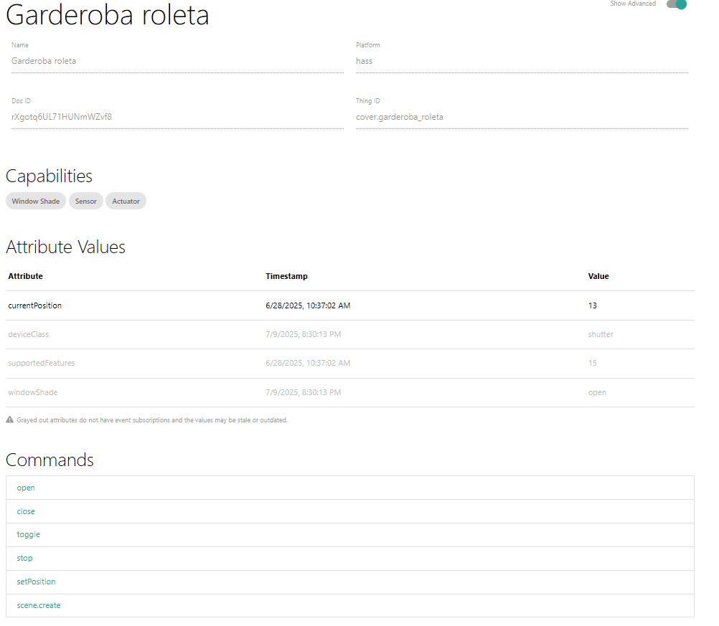Click the Name input field

(x=177, y=61)
